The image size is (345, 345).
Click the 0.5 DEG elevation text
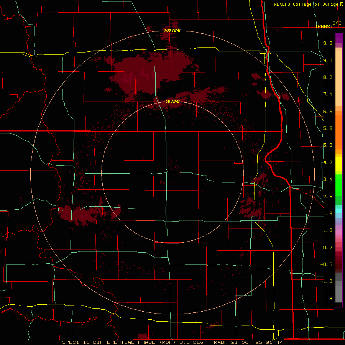[x=192, y=342]
